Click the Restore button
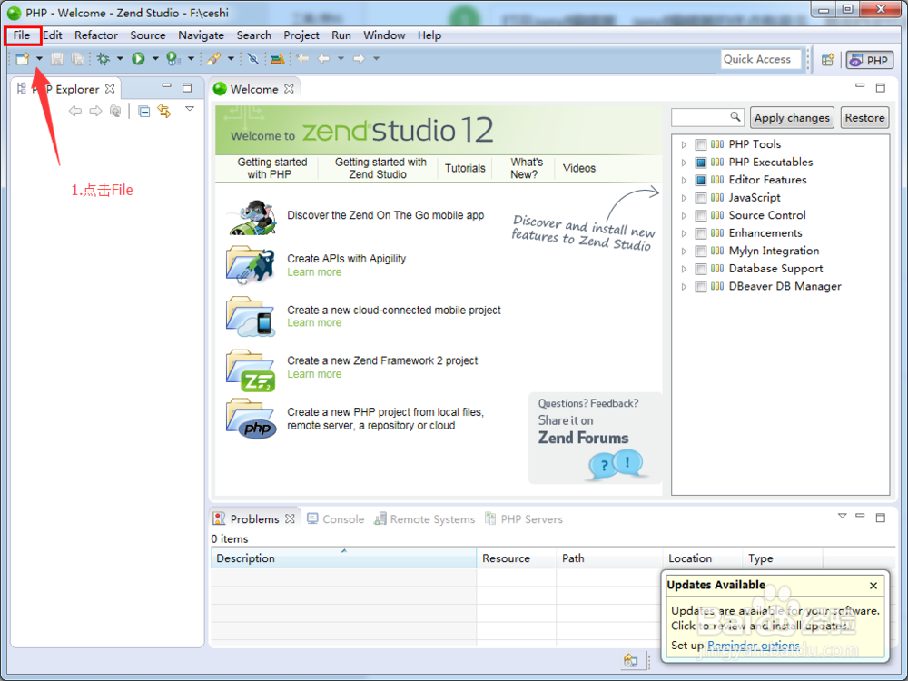 pos(864,117)
